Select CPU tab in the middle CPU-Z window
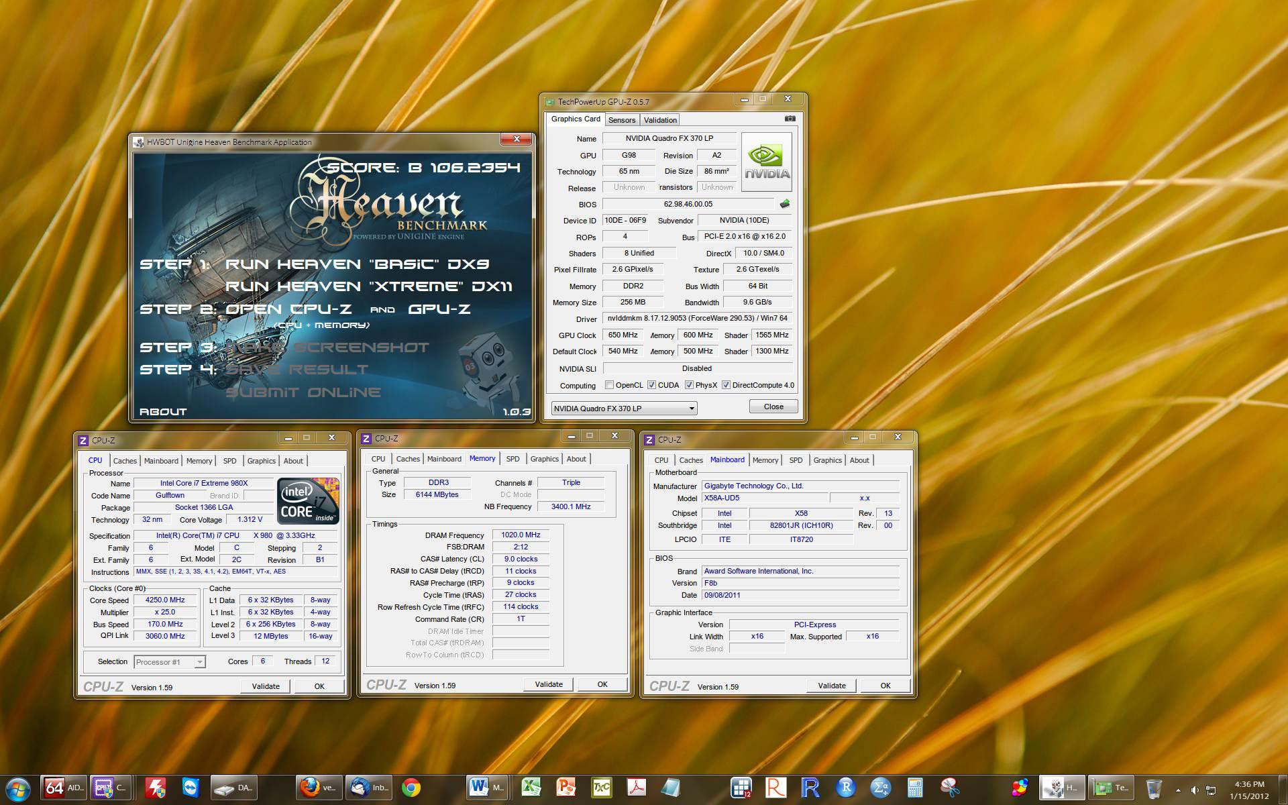The height and width of the screenshot is (805, 1288). pos(378,459)
